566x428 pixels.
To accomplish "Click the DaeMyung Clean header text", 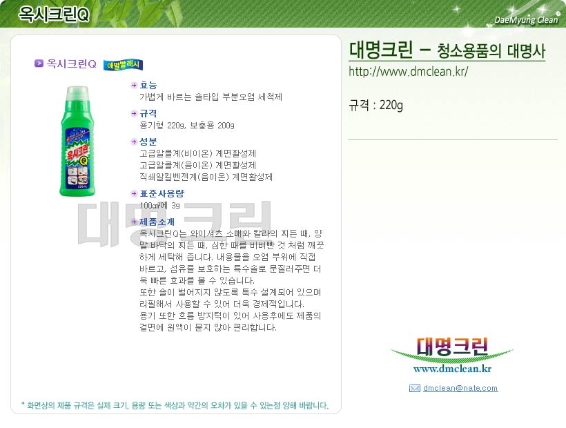I will point(526,20).
